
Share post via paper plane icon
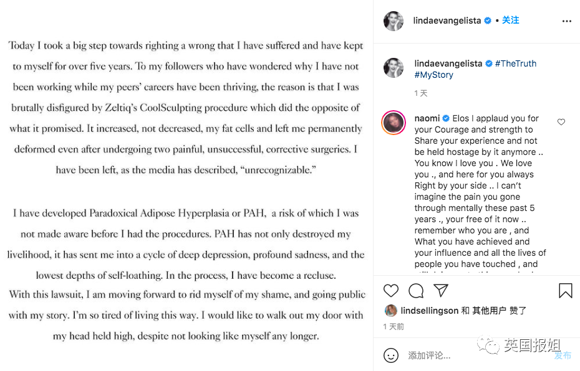pos(441,291)
